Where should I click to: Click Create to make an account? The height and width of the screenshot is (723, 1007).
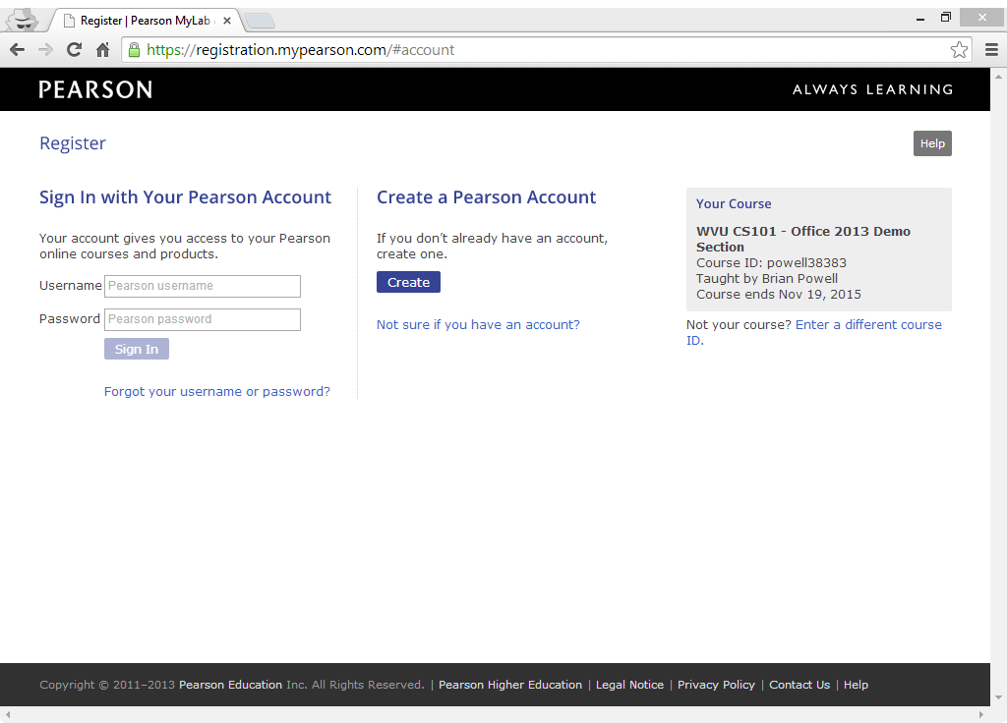coord(408,282)
